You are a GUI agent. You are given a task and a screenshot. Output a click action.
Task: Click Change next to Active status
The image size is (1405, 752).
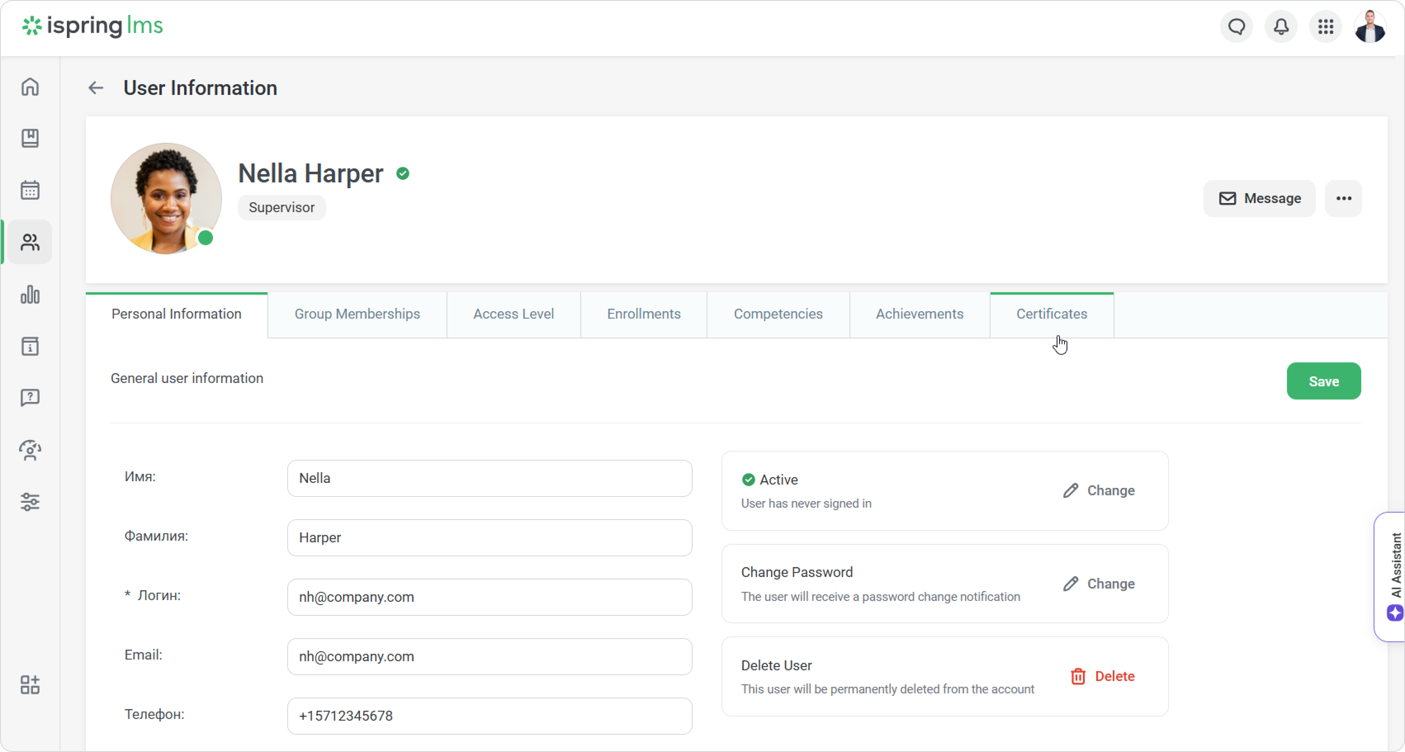coord(1099,490)
